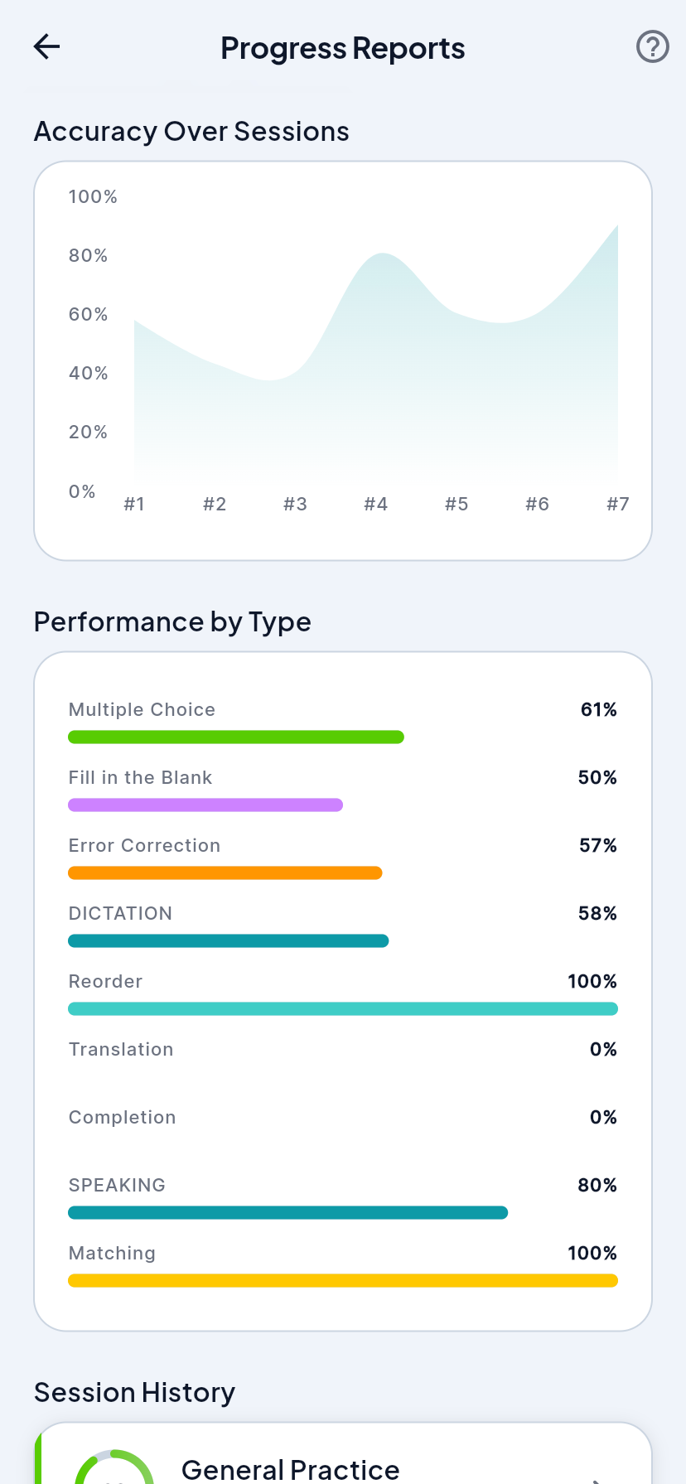
Task: Select session #7 on the chart axis
Action: [618, 504]
